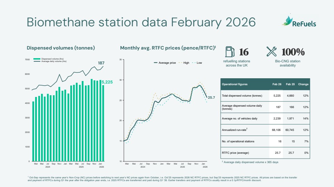
Task: Click the crossed wrench and screwdriver icon
Action: click(272, 52)
